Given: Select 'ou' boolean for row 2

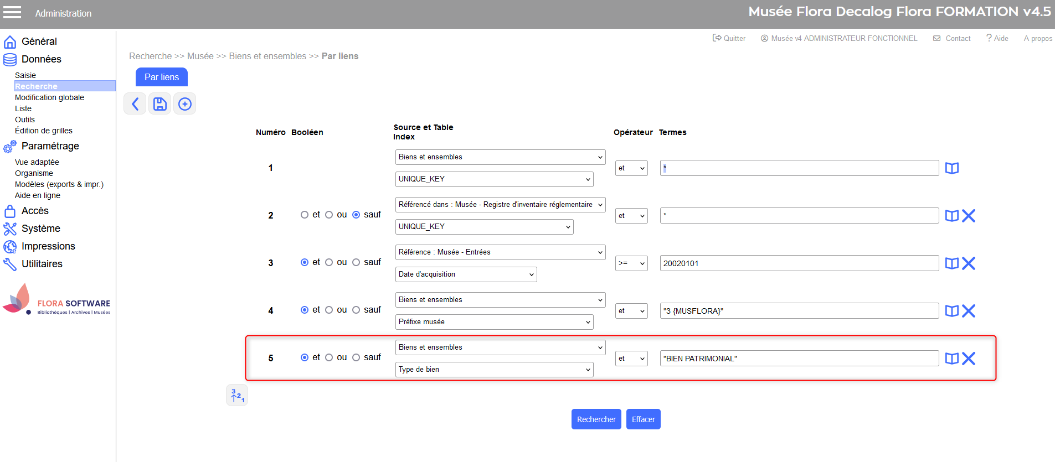Looking at the screenshot, I should pyautogui.click(x=329, y=215).
